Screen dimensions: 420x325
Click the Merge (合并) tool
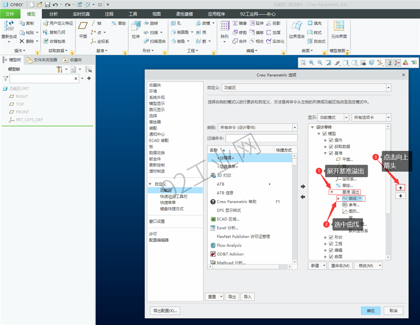point(239,41)
